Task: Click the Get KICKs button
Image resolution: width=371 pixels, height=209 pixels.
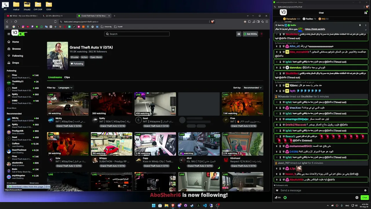Action: 250,34
